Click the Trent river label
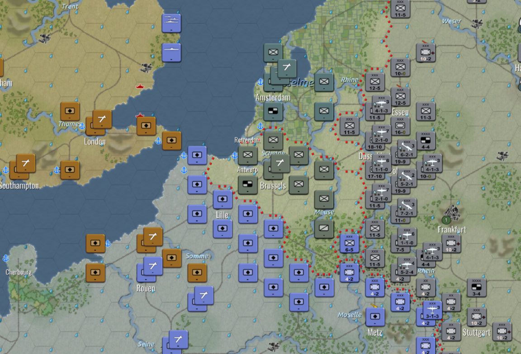 coord(70,6)
